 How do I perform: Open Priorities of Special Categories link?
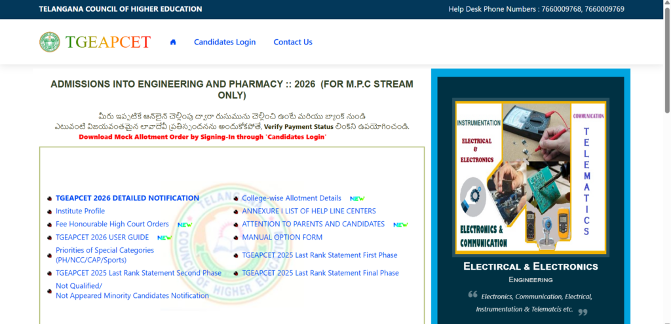[x=105, y=255]
